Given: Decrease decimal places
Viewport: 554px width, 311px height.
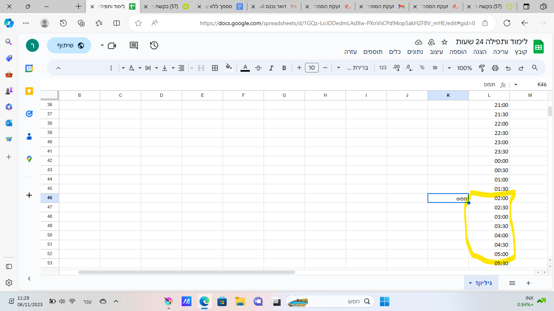Looking at the screenshot, I should [409, 68].
